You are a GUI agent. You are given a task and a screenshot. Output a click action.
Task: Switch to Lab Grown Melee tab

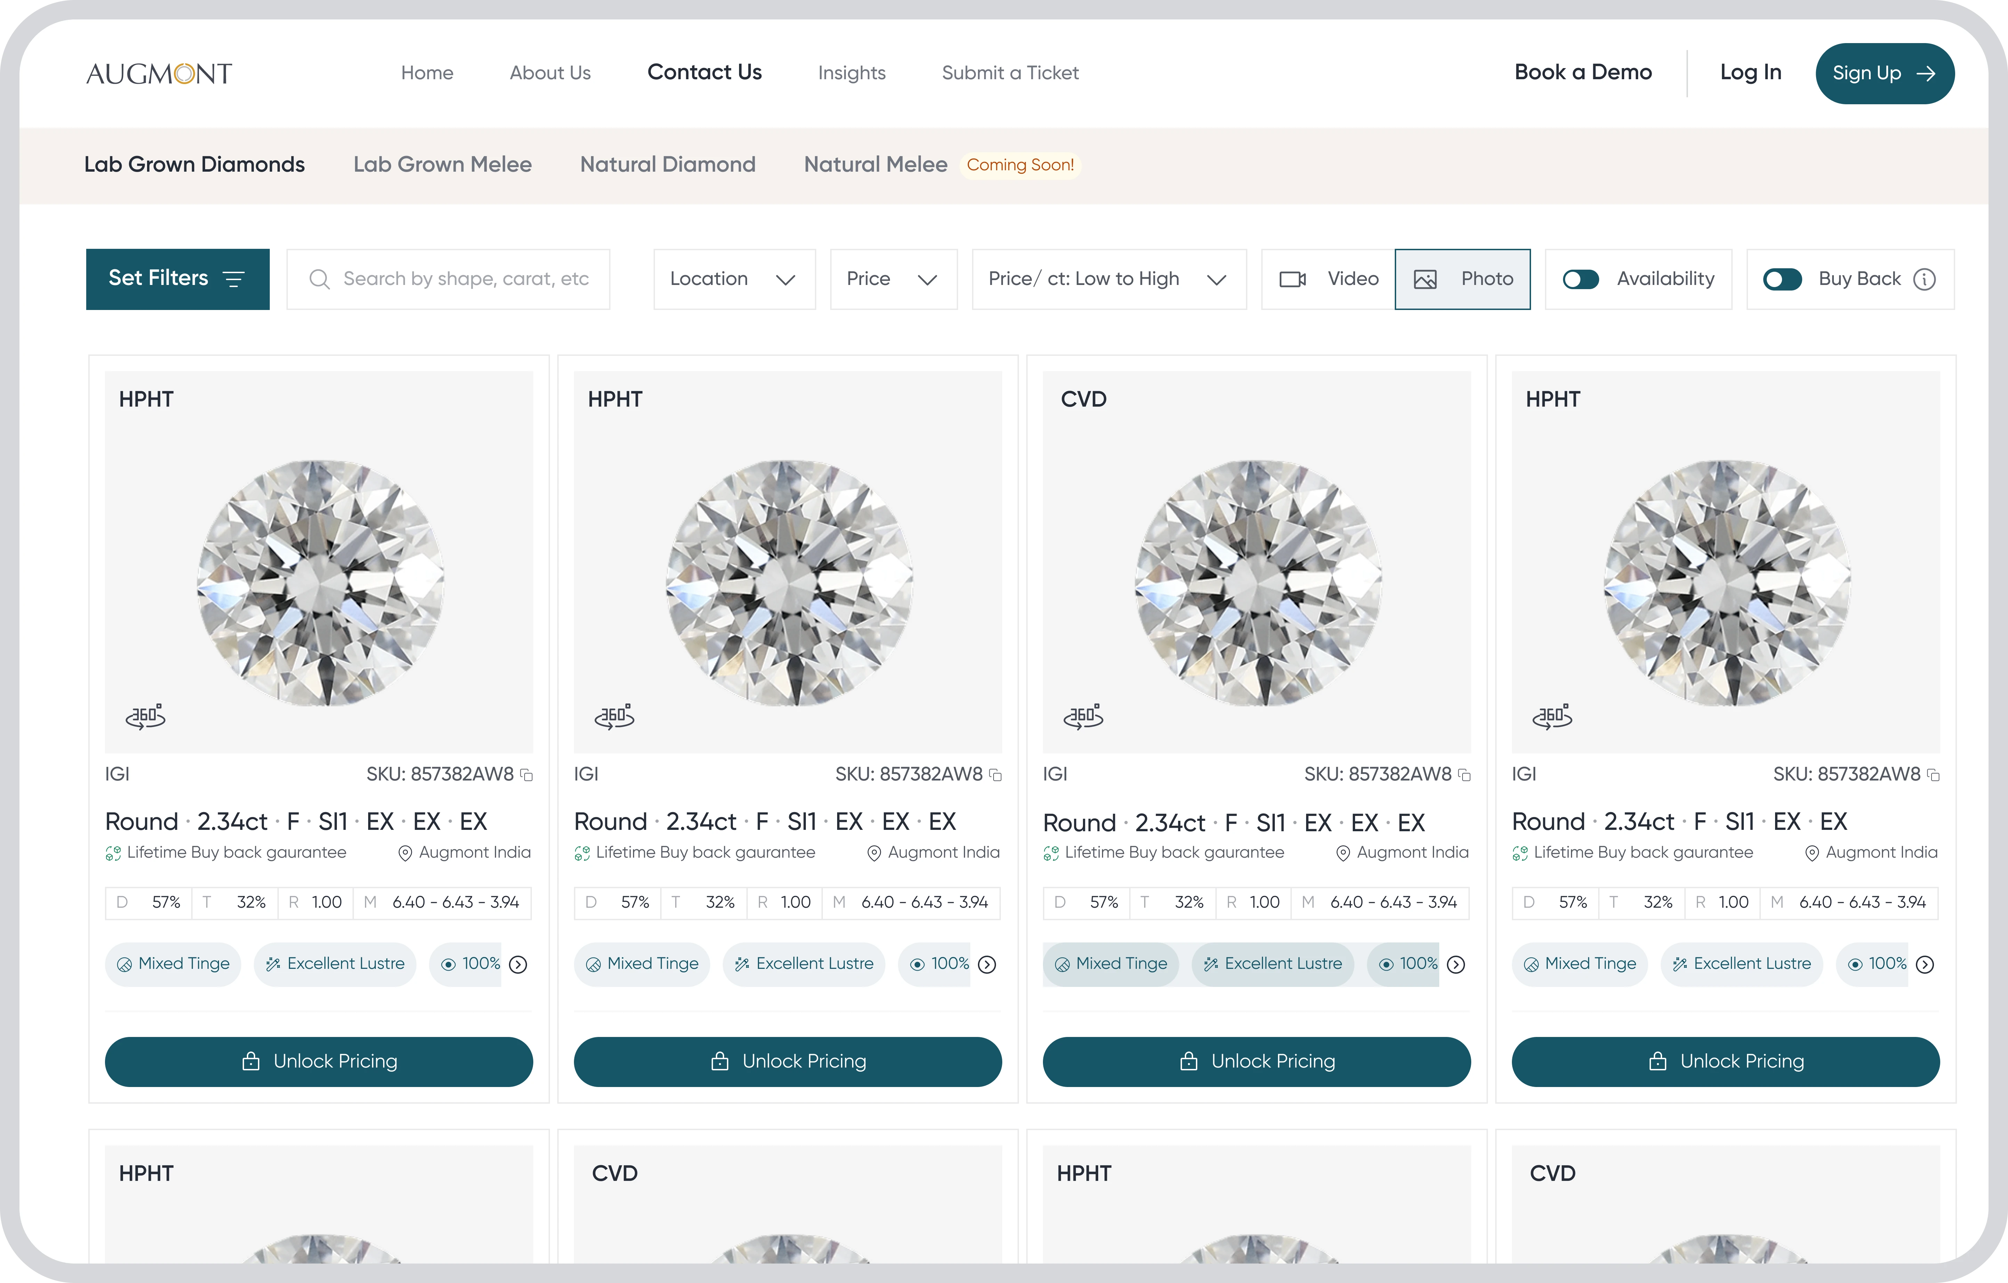443,164
